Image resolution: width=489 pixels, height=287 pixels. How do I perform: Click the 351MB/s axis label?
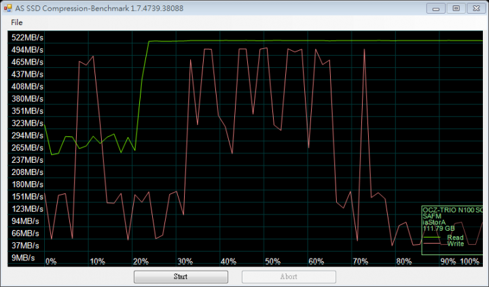[27, 111]
